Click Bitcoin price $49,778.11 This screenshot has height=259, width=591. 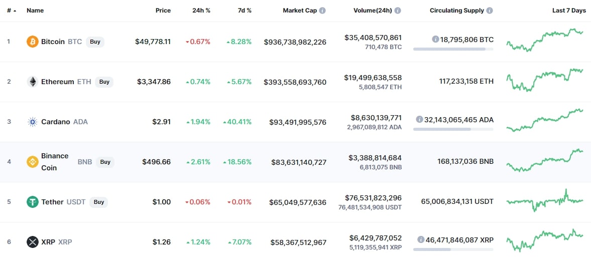(x=153, y=42)
